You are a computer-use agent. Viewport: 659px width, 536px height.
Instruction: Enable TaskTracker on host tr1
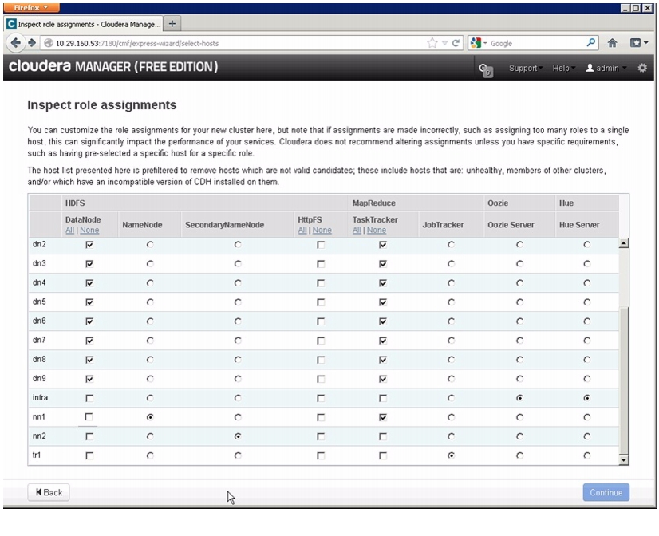382,455
